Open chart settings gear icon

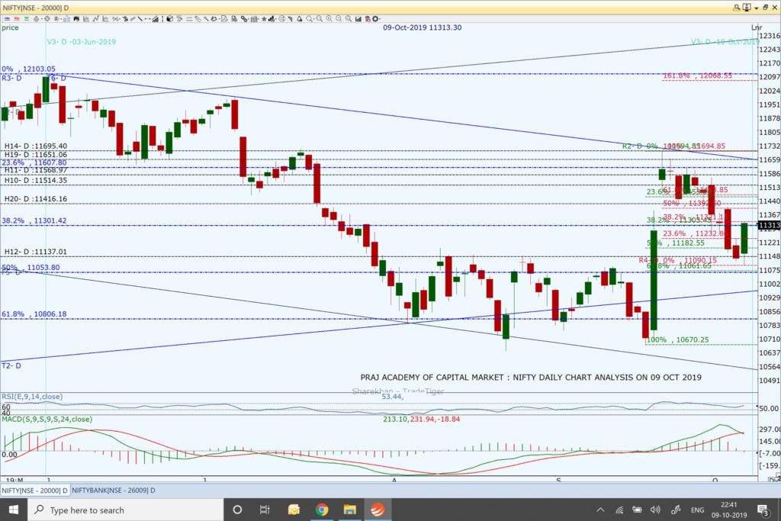[376, 19]
